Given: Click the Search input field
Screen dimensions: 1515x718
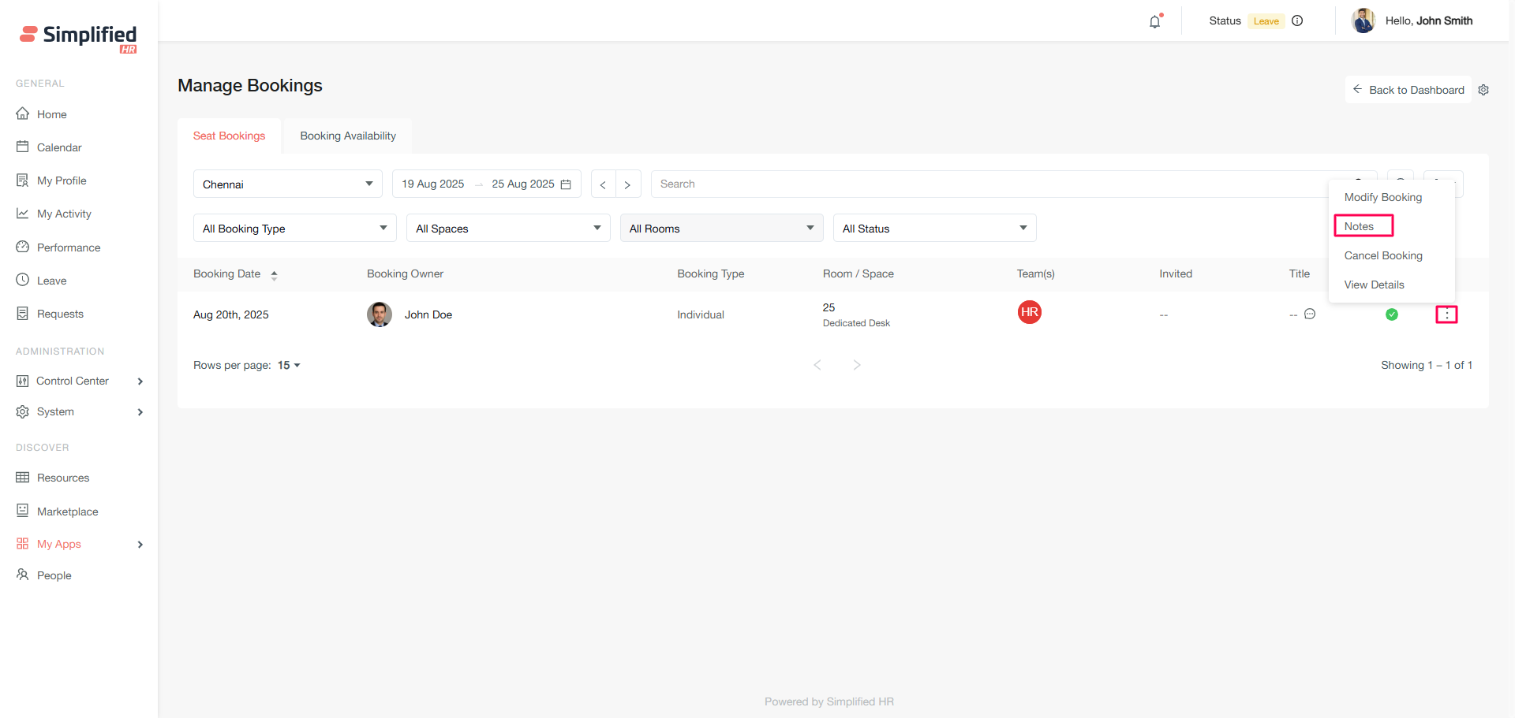Looking at the screenshot, I should (994, 184).
